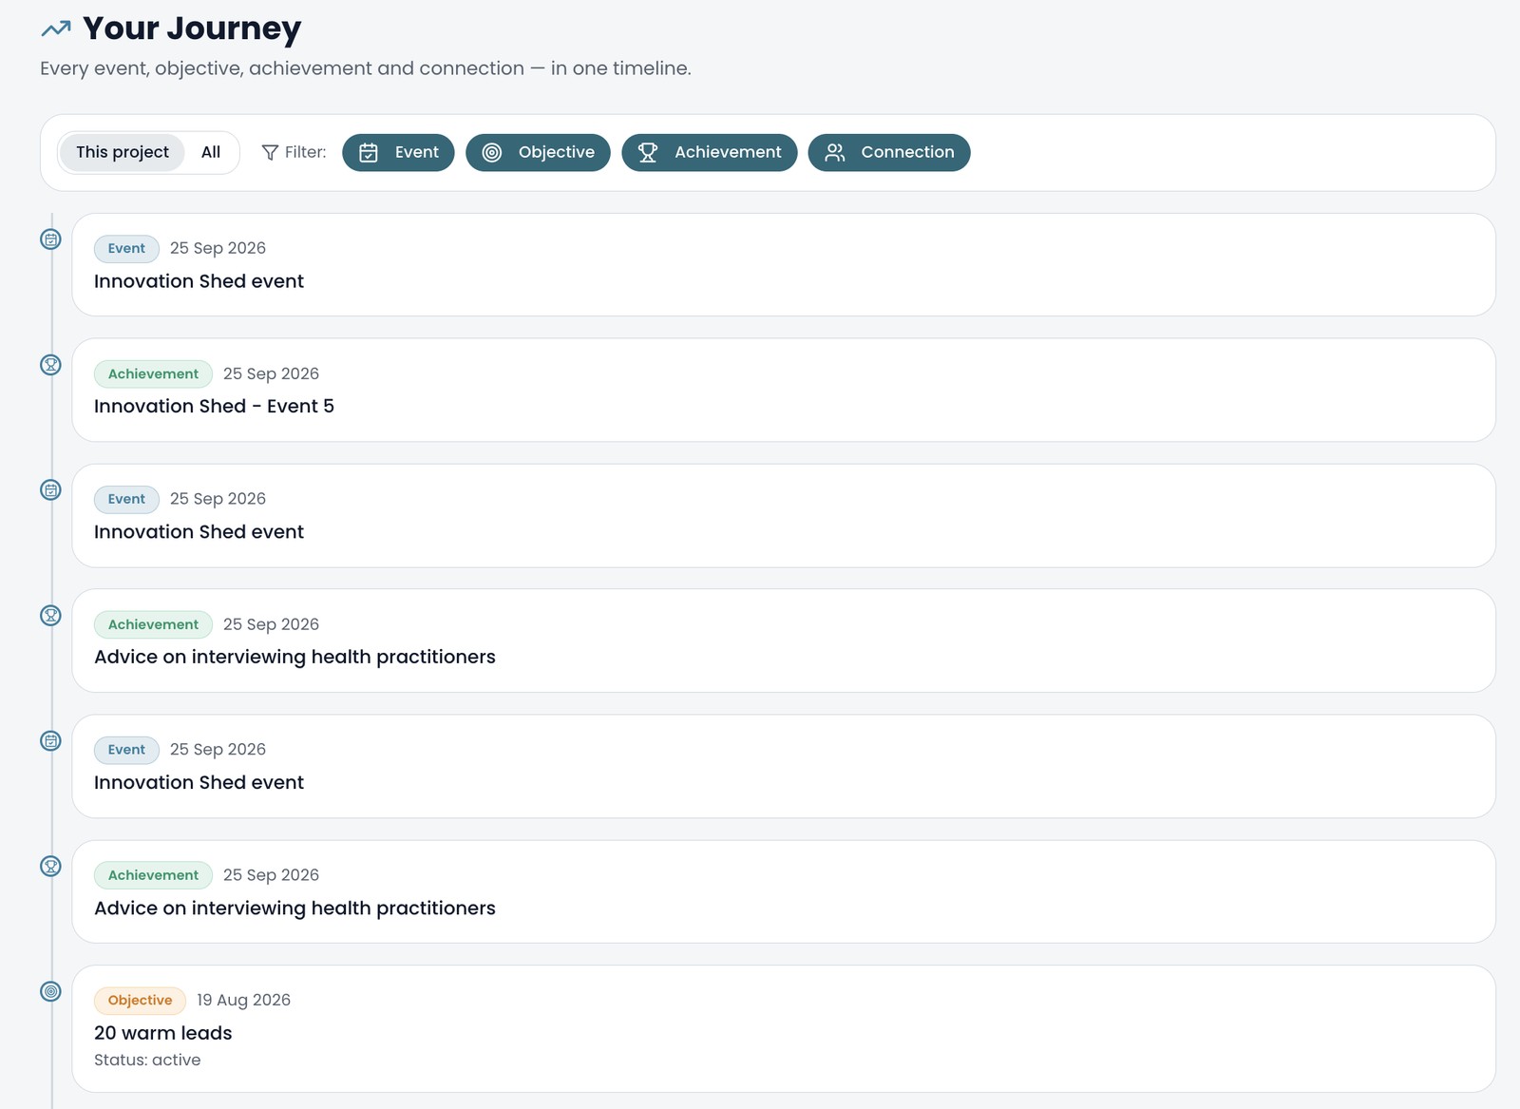Click the Objective tag dated 19 Aug 2026
Image resolution: width=1520 pixels, height=1109 pixels.
pyautogui.click(x=140, y=1000)
